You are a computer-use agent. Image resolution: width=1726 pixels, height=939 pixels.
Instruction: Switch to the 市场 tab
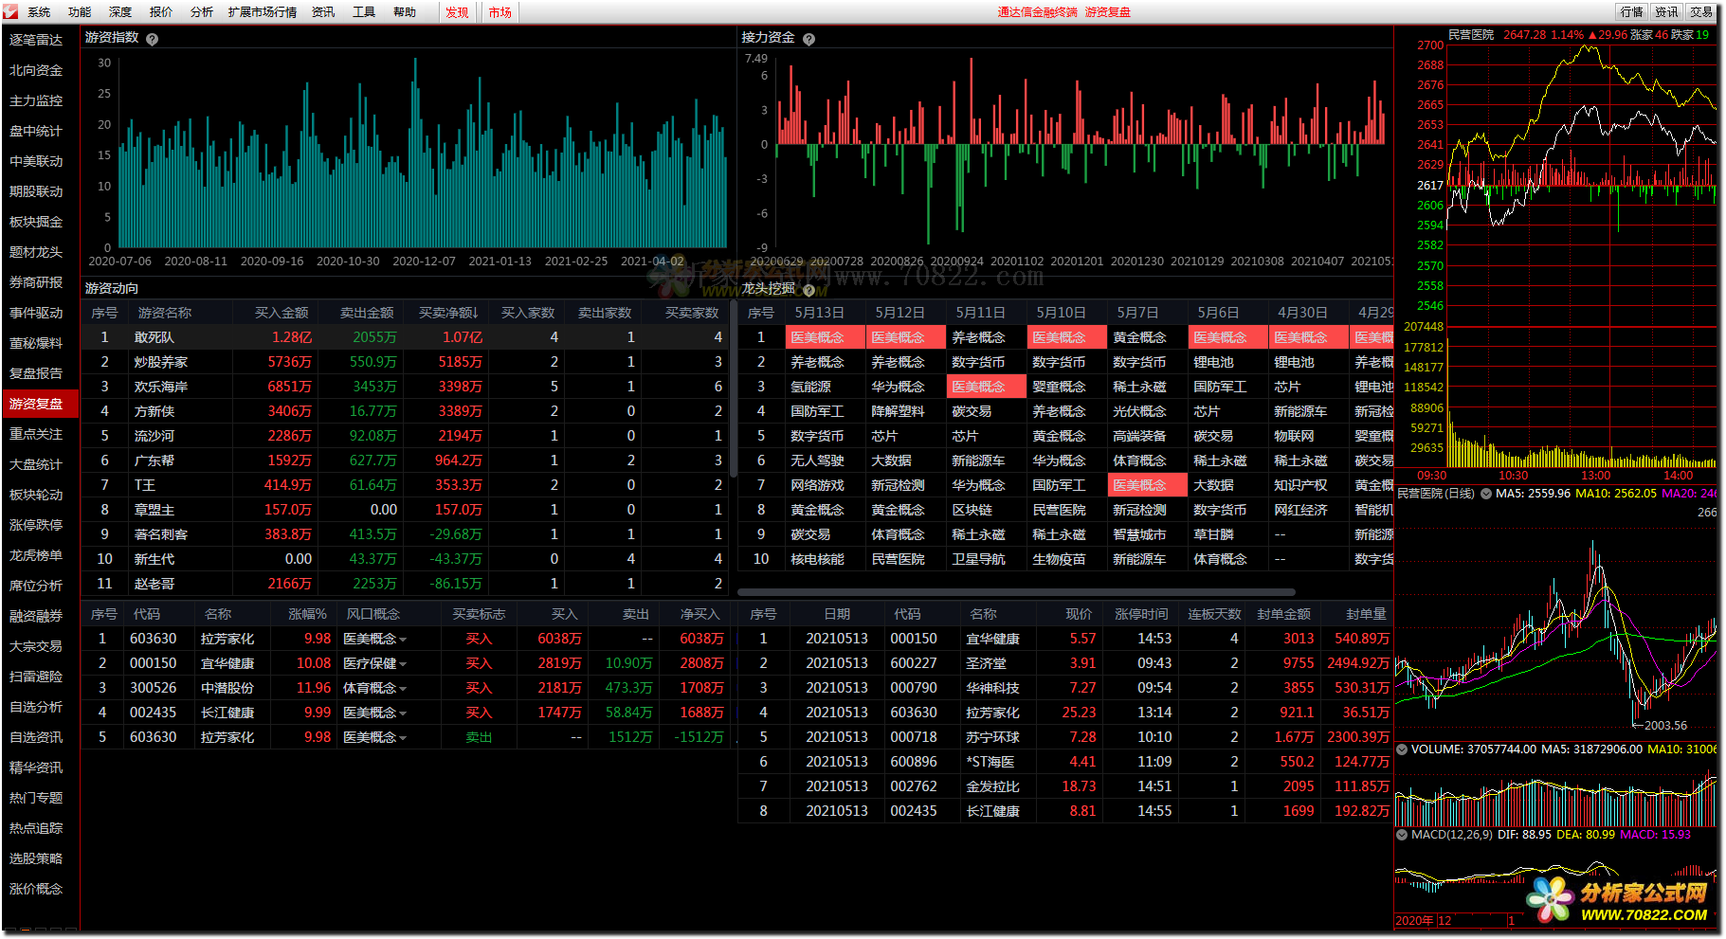pos(500,12)
